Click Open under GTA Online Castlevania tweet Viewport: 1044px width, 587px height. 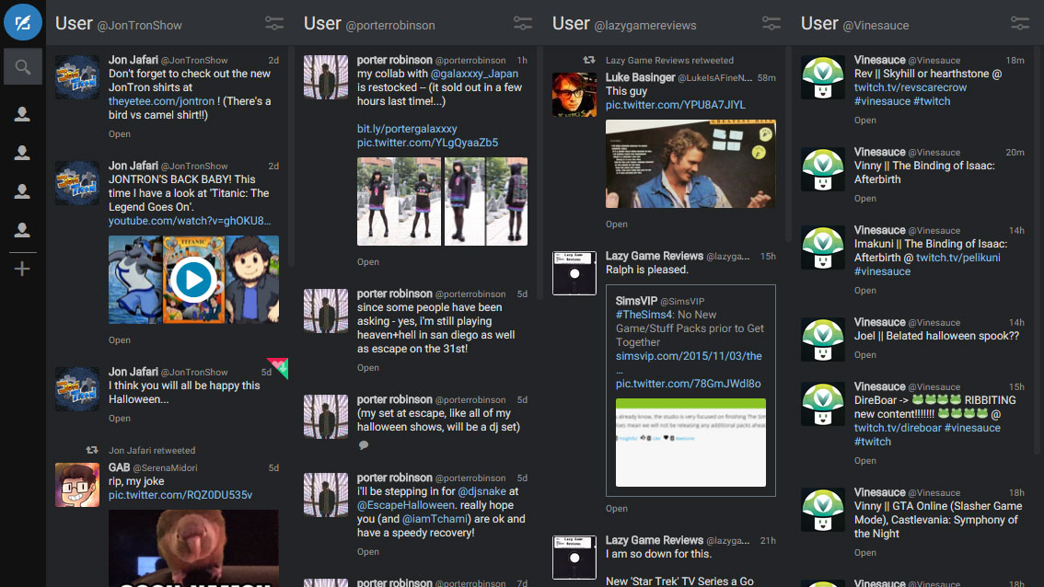(x=864, y=553)
